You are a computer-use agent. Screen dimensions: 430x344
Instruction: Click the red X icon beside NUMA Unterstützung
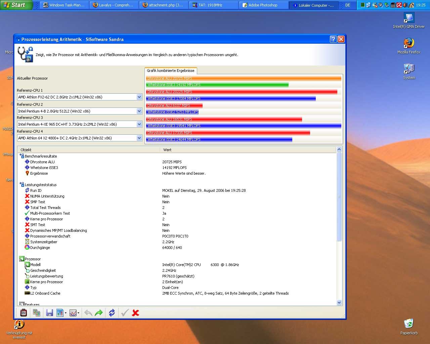[x=27, y=196]
